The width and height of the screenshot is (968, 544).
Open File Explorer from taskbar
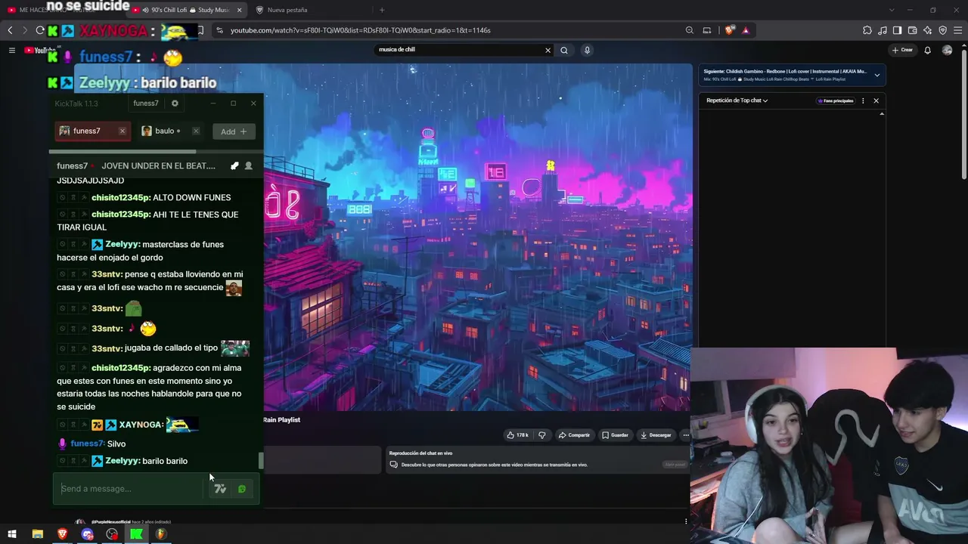[37, 534]
